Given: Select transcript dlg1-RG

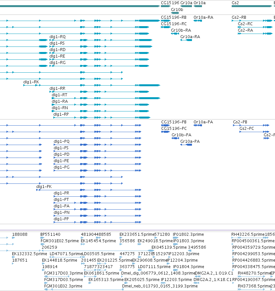Looking at the screenshot, I should [x=58, y=63].
